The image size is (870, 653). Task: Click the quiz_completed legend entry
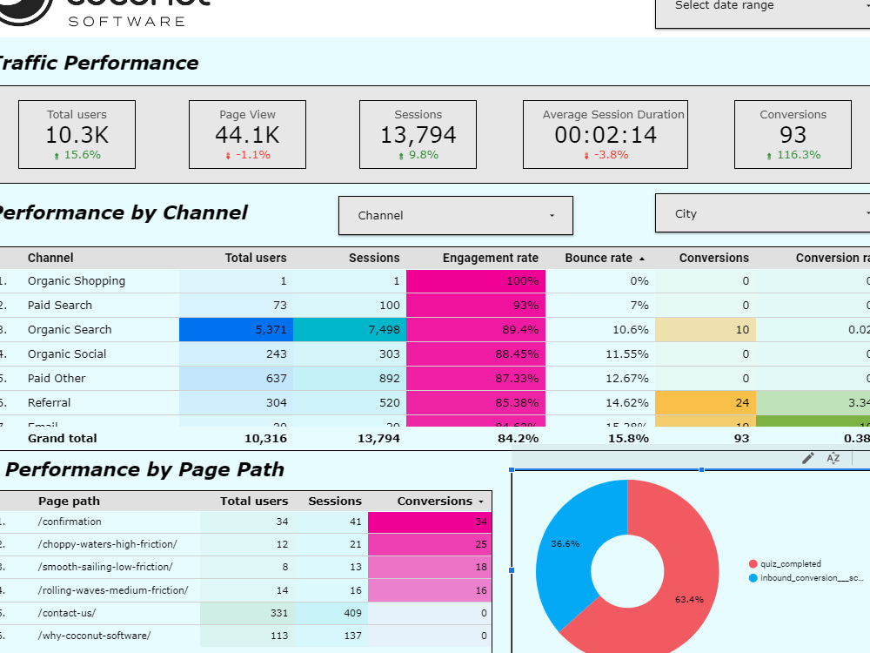click(785, 563)
